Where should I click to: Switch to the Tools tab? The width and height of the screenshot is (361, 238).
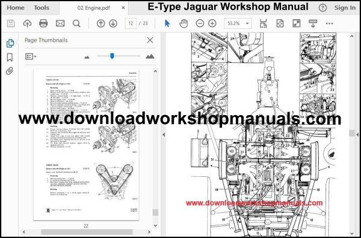(42, 8)
